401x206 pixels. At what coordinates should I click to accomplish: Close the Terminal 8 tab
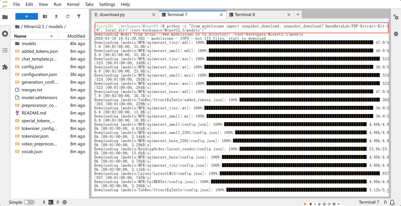(289, 15)
